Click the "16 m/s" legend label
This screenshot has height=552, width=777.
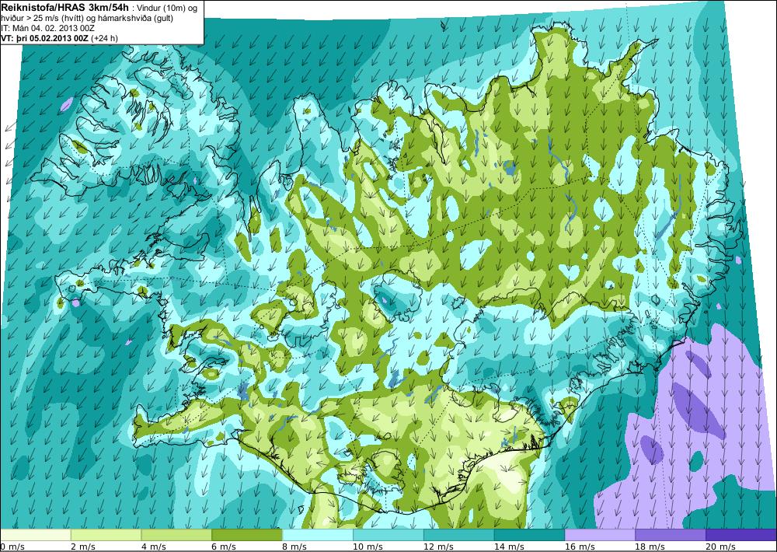580,547
